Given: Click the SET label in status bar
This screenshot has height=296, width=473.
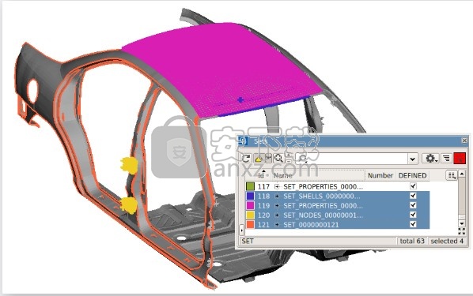Looking at the screenshot, I should 248,241.
